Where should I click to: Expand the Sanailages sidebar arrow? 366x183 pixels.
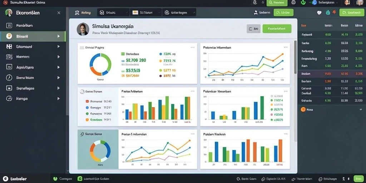58,88
